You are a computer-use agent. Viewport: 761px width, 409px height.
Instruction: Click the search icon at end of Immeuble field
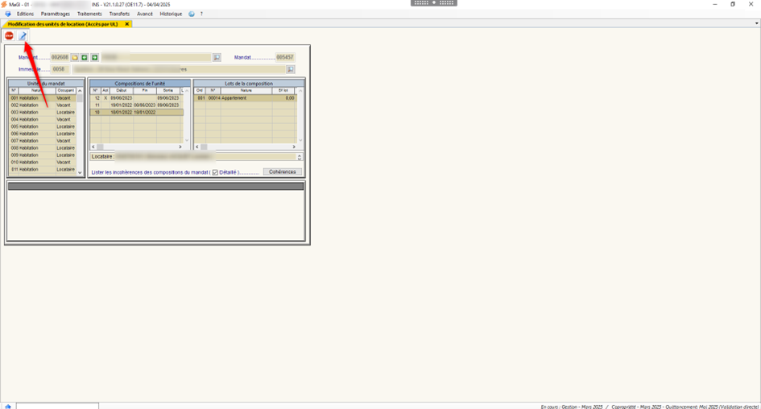click(x=291, y=70)
